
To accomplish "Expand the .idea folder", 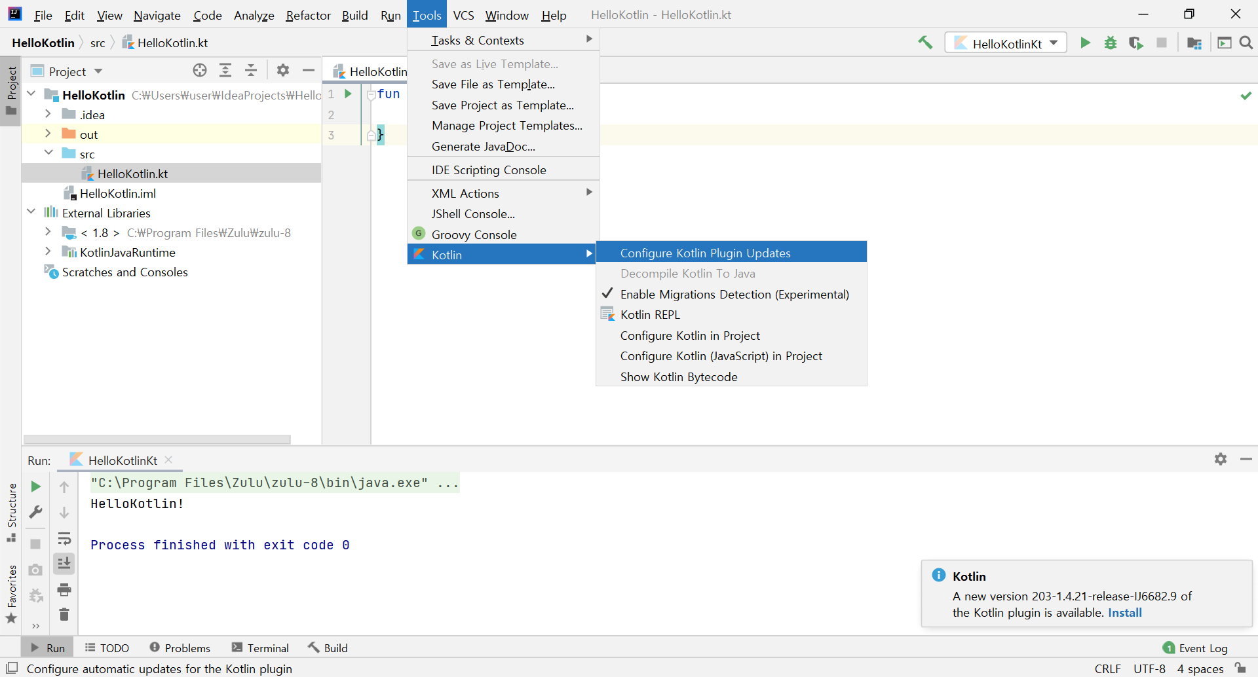I will pyautogui.click(x=48, y=114).
